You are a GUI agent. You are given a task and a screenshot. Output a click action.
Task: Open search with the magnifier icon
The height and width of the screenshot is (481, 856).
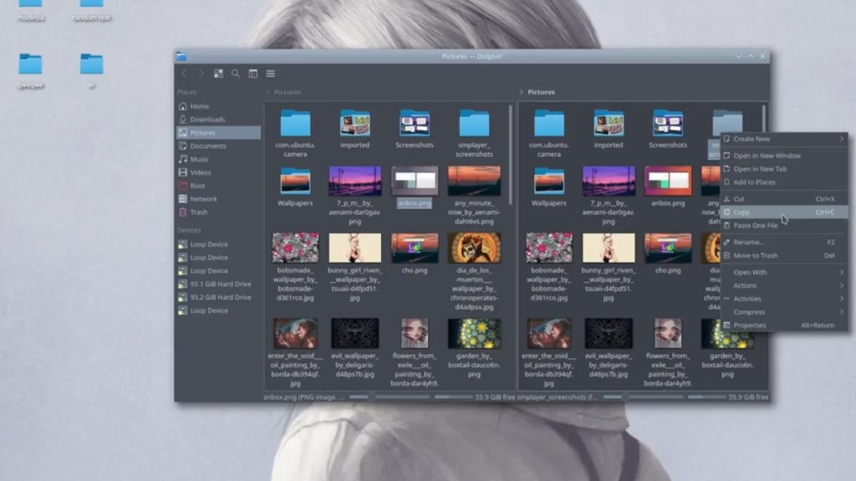pyautogui.click(x=237, y=73)
